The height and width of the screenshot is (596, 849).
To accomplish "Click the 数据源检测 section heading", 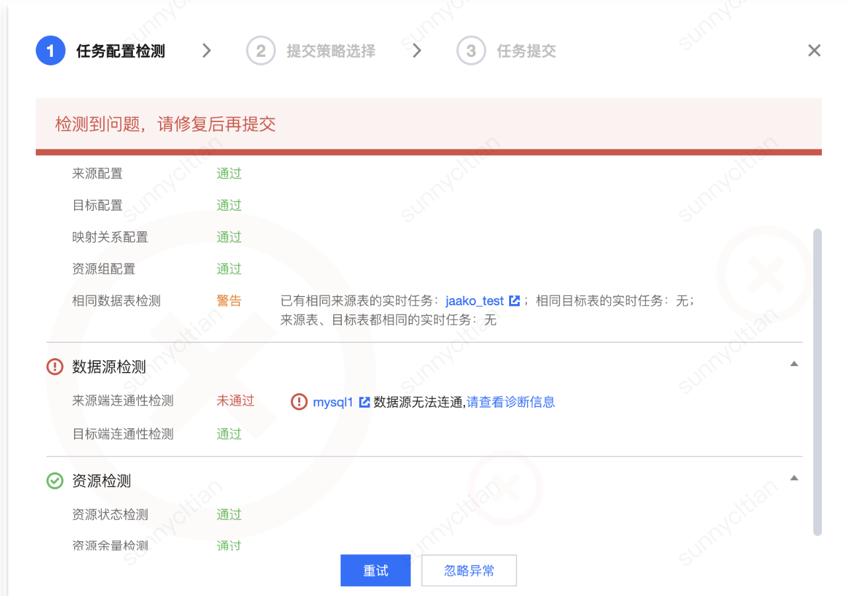I will pos(109,367).
